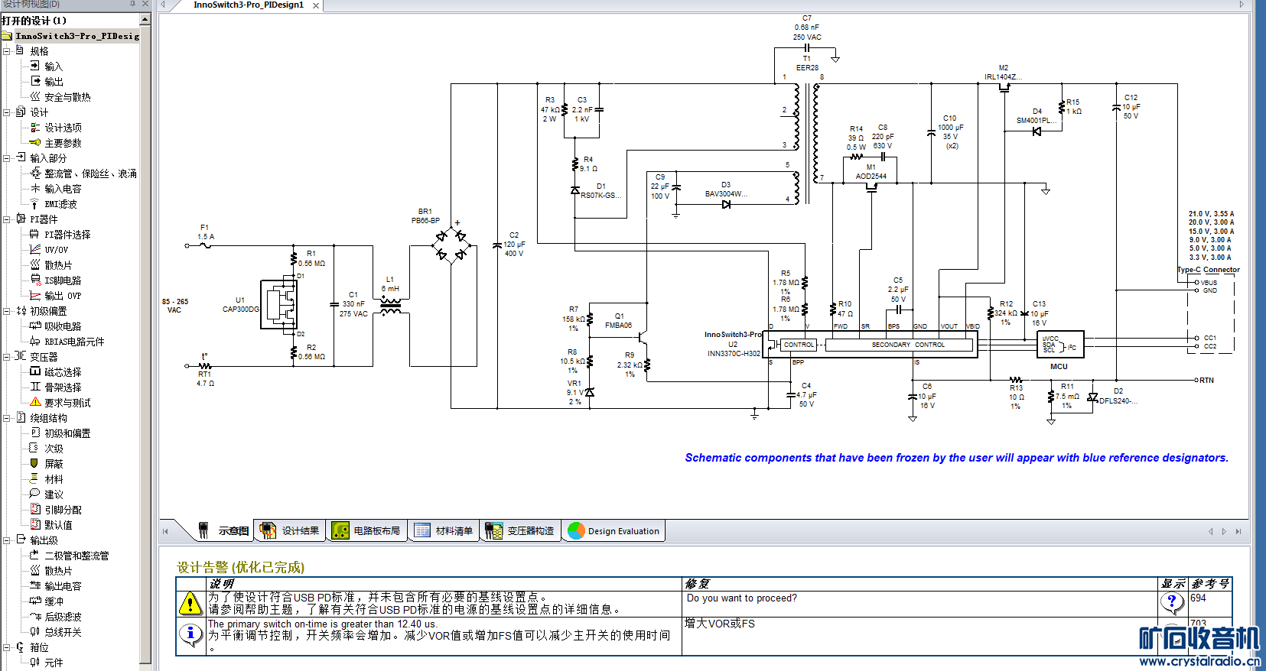Collapse the 绕组结构 tree node
The height and width of the screenshot is (671, 1266).
click(7, 418)
